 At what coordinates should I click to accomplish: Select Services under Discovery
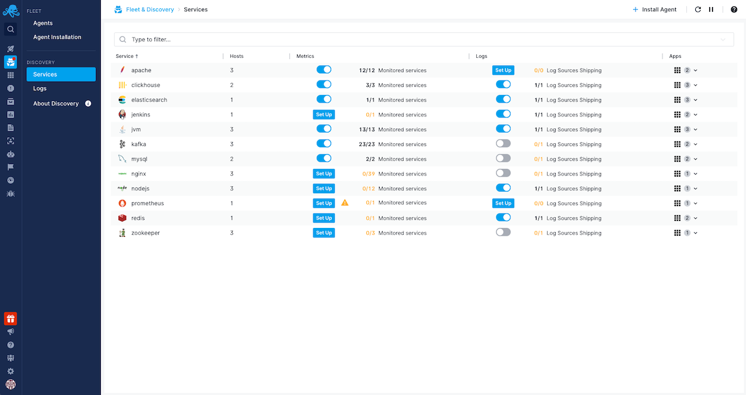pyautogui.click(x=61, y=75)
